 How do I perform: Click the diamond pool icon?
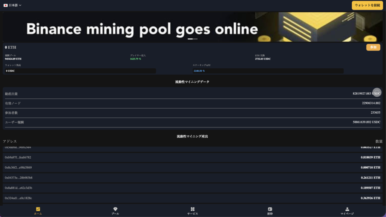coord(115,209)
